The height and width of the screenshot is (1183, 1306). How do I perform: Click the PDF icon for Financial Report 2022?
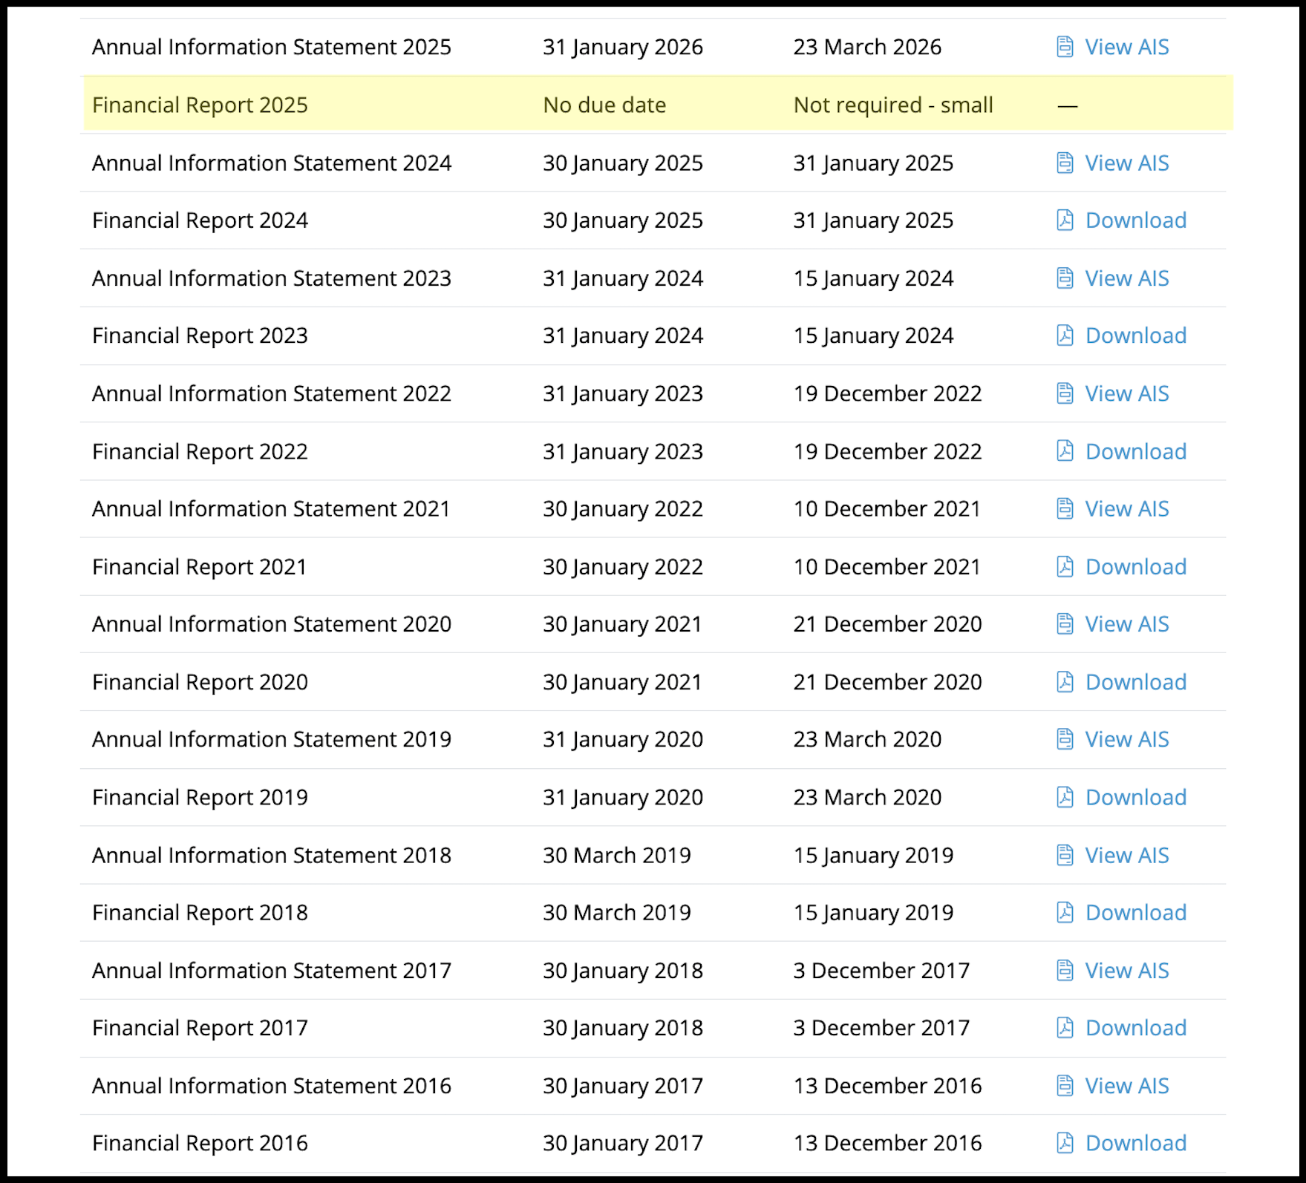pos(1065,451)
